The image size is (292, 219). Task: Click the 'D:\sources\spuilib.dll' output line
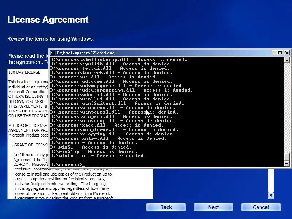click(111, 64)
